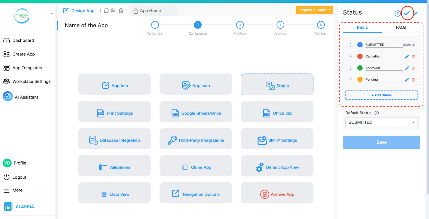The height and width of the screenshot is (219, 429).
Task: Click the trash icon beside Design App
Action: 121,11
